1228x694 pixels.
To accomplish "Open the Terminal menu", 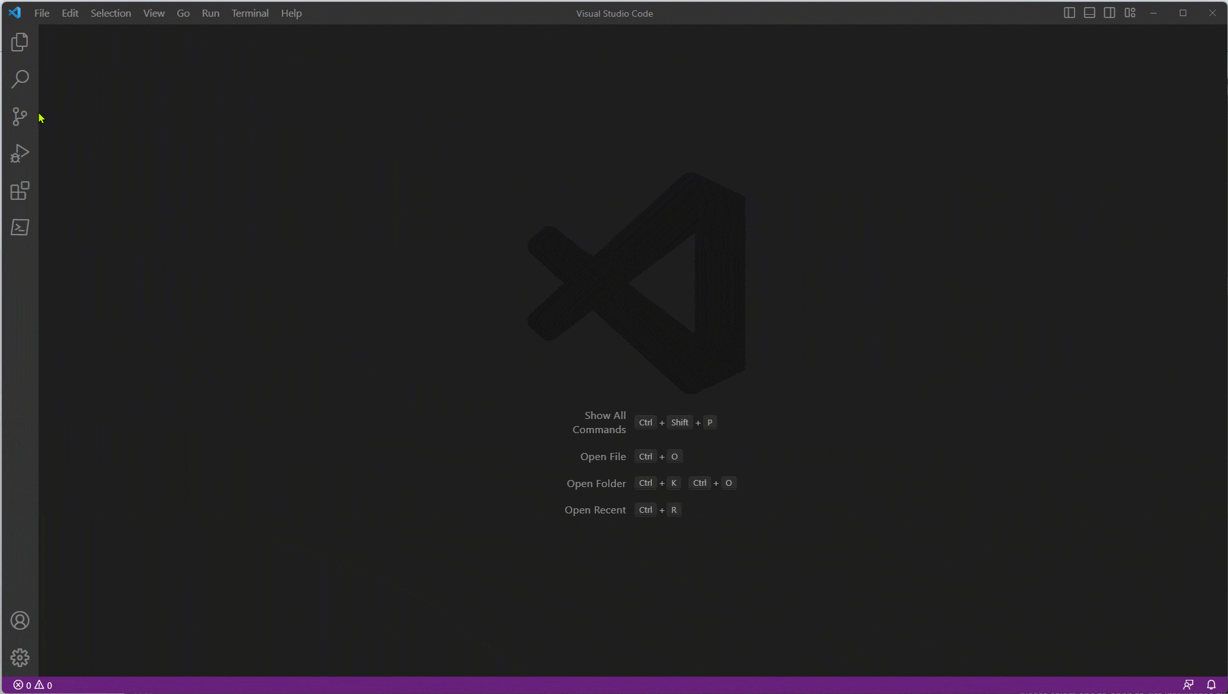I will point(250,13).
